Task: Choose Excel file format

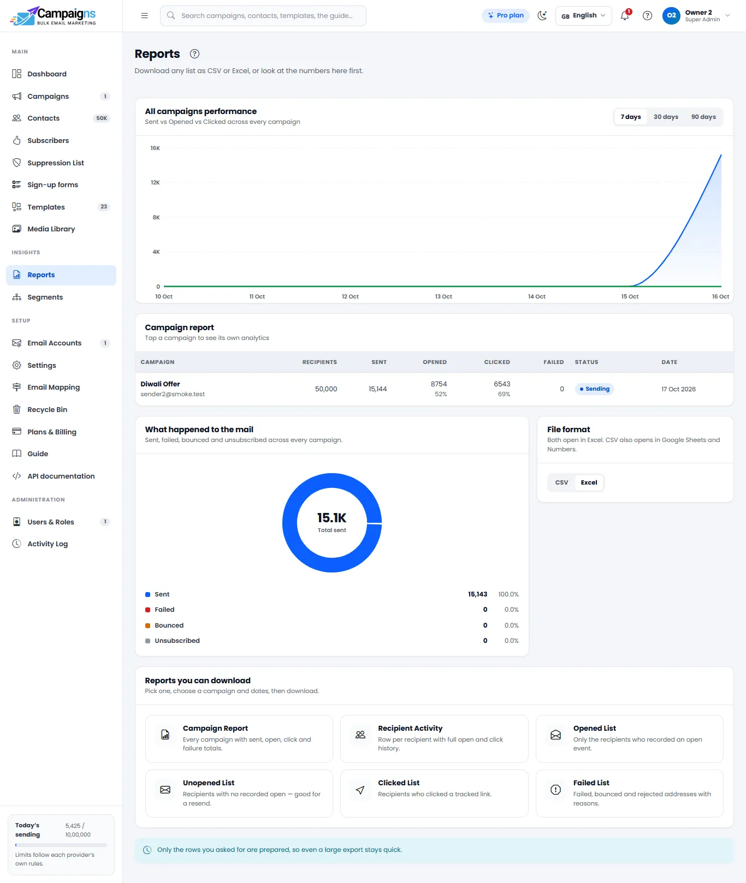Action: point(589,482)
